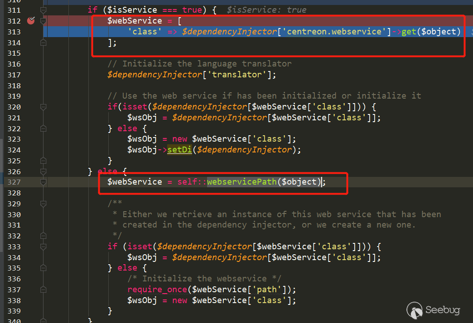Click line number 327 in the gutter
This screenshot has width=473, height=323.
[x=14, y=182]
